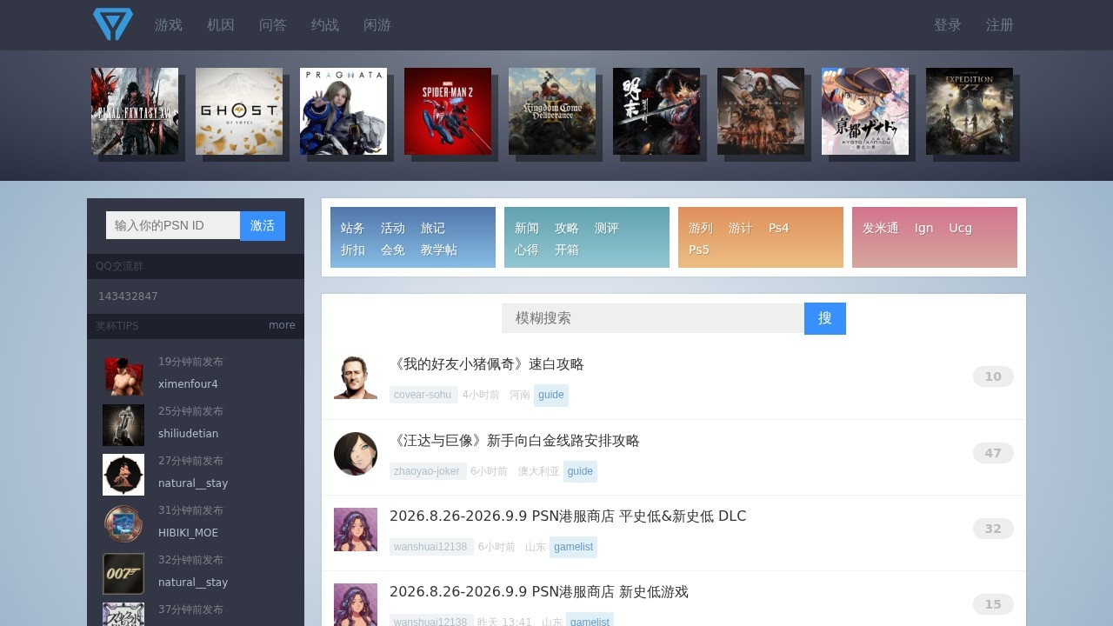1113x626 pixels.
Task: Select the Ign category
Action: [923, 228]
